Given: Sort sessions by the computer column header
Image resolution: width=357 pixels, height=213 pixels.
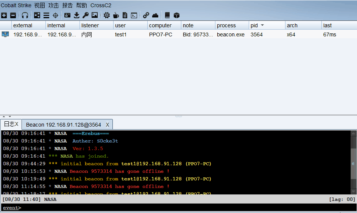Looking at the screenshot, I should pos(164,25).
